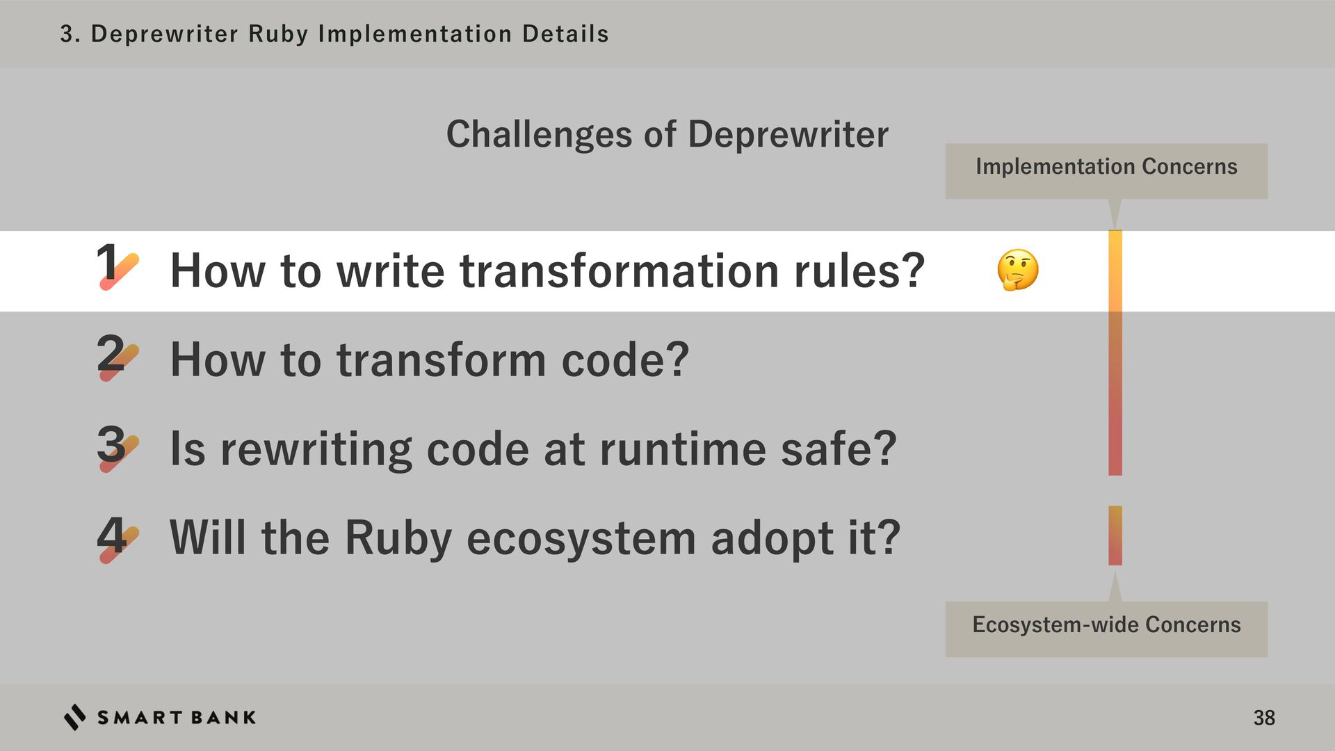1335x751 pixels.
Task: Click the number 1 checkmark icon
Action: pos(118,266)
